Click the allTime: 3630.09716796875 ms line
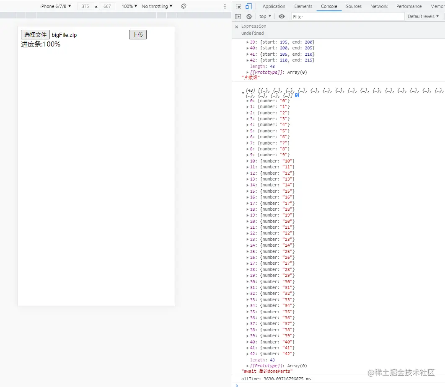 tap(276, 379)
